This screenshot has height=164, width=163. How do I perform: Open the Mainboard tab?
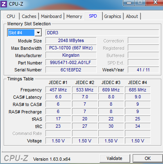click(51, 16)
